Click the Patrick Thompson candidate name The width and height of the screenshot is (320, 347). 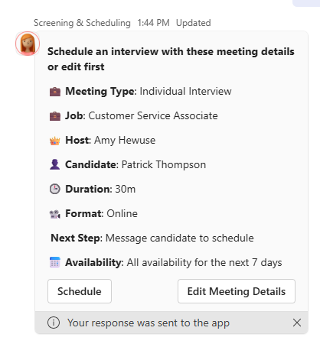click(x=164, y=164)
